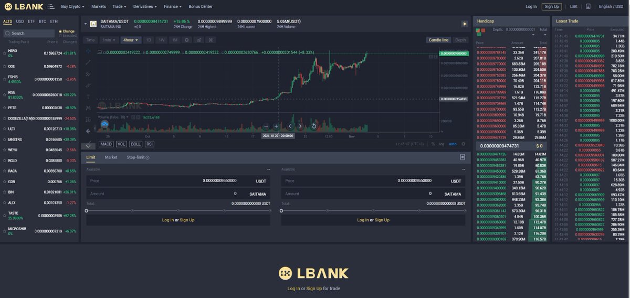Click Sign Up button in header
The height and width of the screenshot is (298, 630).
point(552,7)
